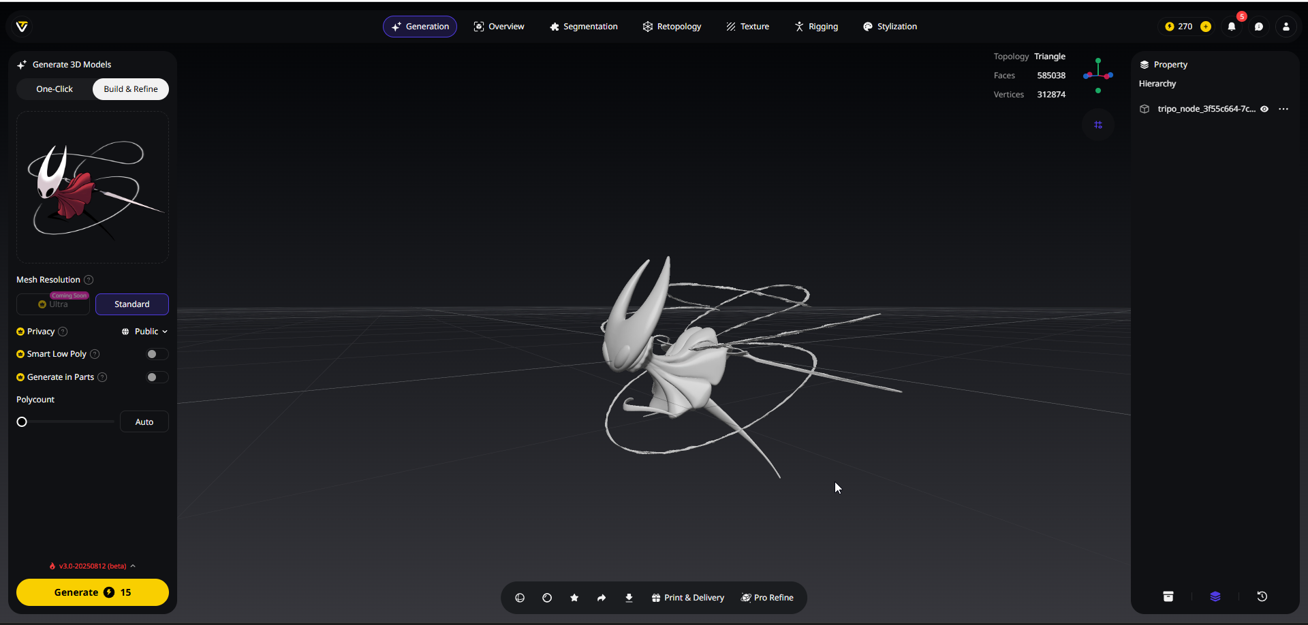Click the Vertices count 312874
The height and width of the screenshot is (625, 1308).
click(x=1051, y=95)
